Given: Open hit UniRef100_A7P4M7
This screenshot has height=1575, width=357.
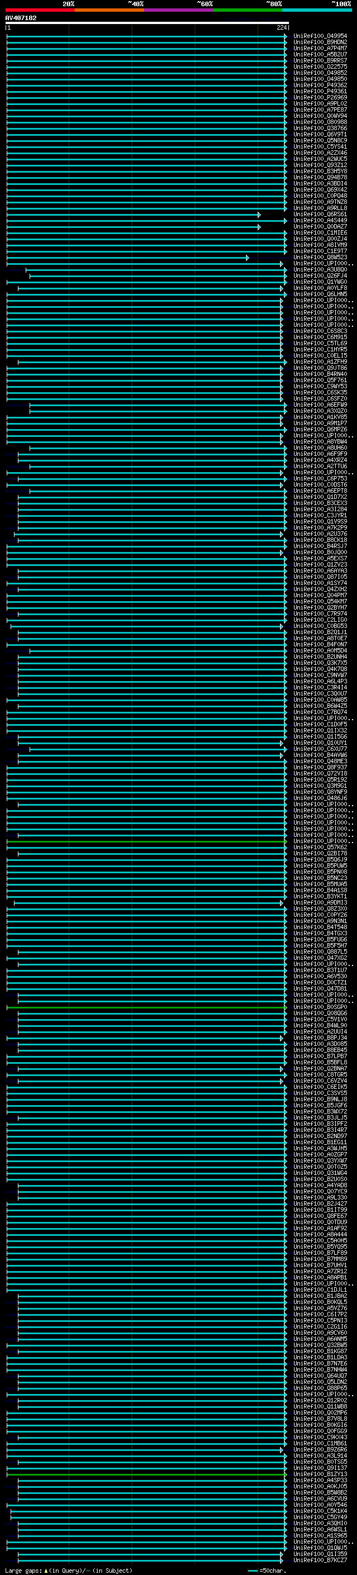Looking at the screenshot, I should pos(320,48).
